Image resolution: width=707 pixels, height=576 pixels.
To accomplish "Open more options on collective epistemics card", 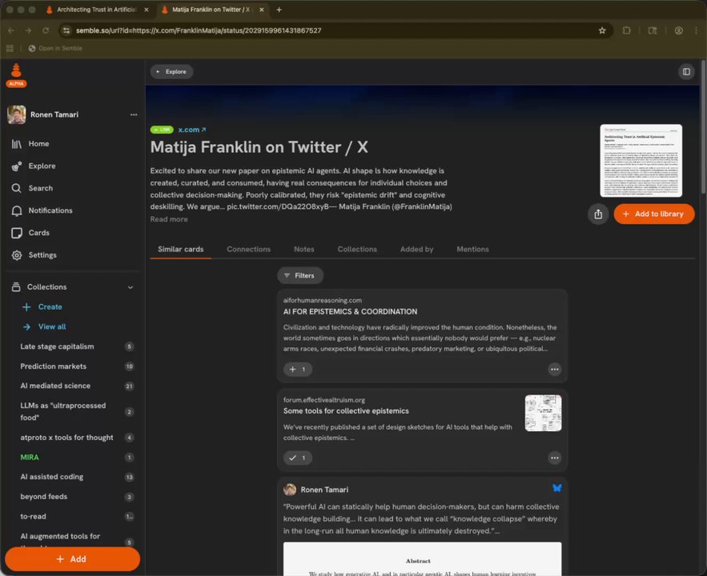I will tap(555, 458).
